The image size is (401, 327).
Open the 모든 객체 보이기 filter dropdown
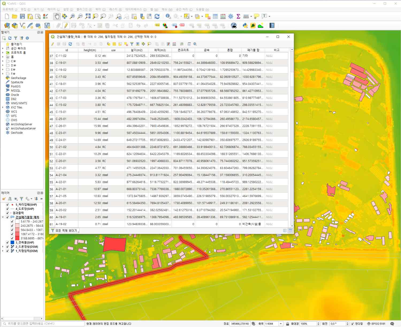pyautogui.click(x=65, y=231)
